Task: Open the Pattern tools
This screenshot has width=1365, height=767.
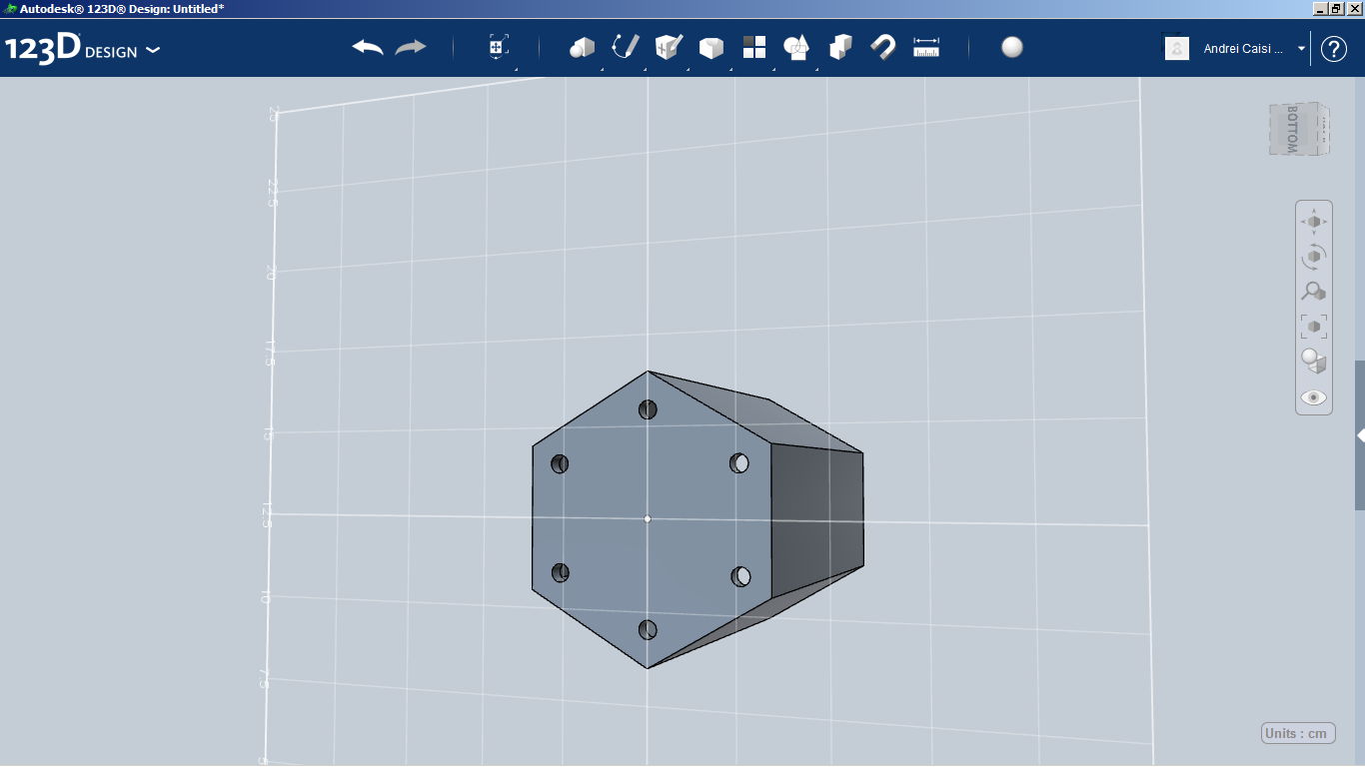Action: click(x=754, y=48)
